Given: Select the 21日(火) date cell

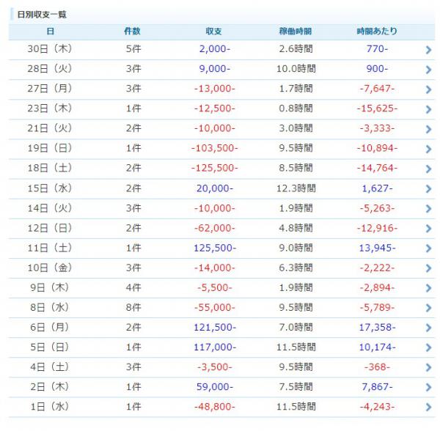Looking at the screenshot, I should [x=50, y=128].
